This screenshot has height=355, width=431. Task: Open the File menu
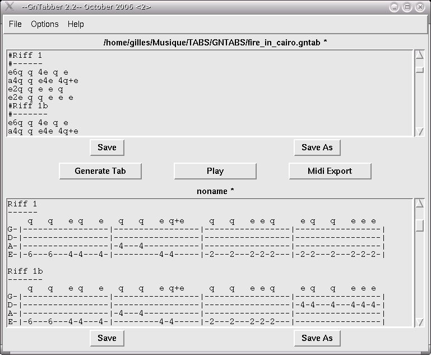(15, 24)
